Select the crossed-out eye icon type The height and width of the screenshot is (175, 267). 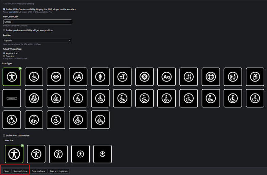(x=56, y=77)
